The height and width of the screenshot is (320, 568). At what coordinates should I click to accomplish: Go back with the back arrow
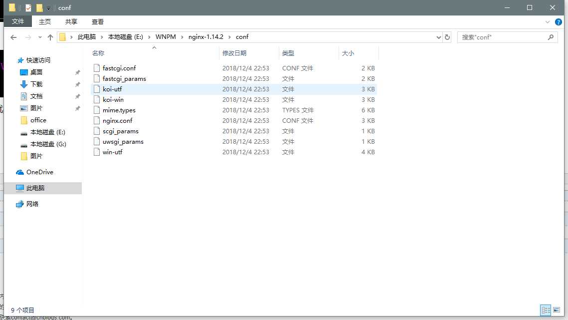coord(13,37)
